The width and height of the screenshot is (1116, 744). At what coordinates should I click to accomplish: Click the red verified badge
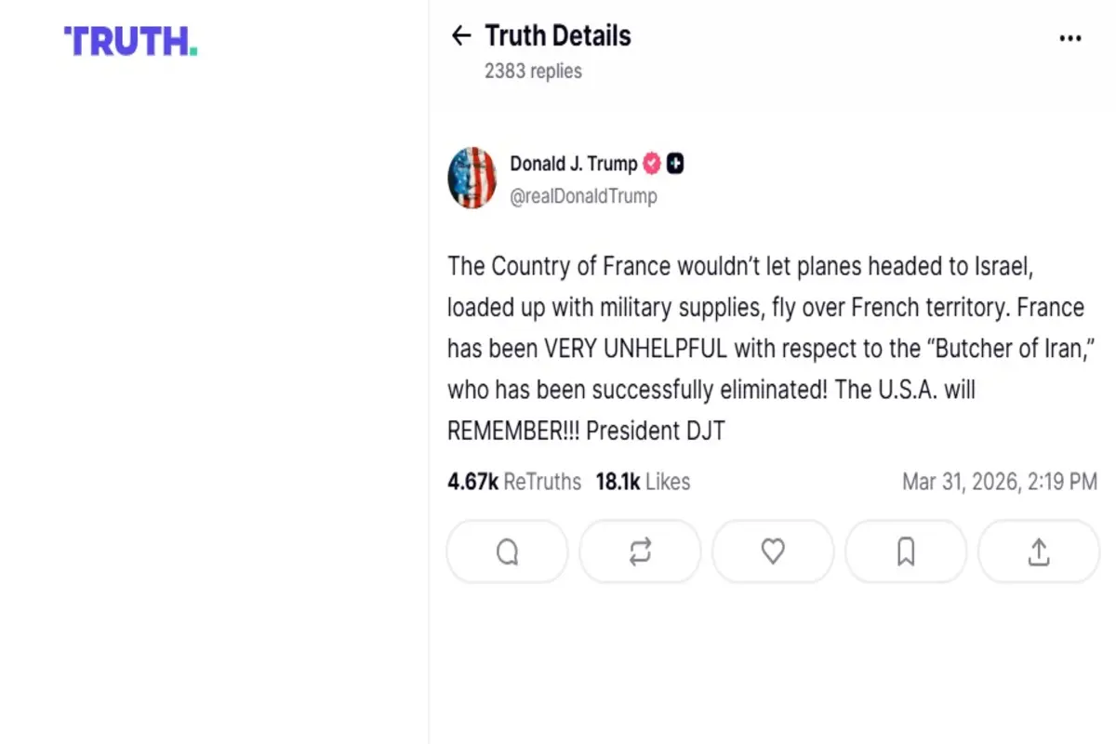(x=652, y=164)
